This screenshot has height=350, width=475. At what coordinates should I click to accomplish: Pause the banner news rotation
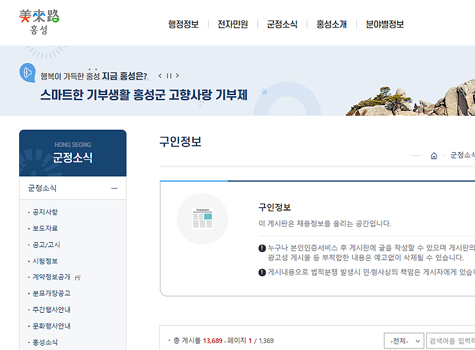(169, 76)
